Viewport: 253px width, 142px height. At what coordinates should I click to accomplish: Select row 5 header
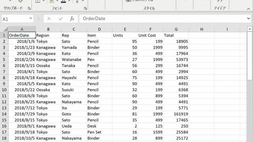point(4,60)
